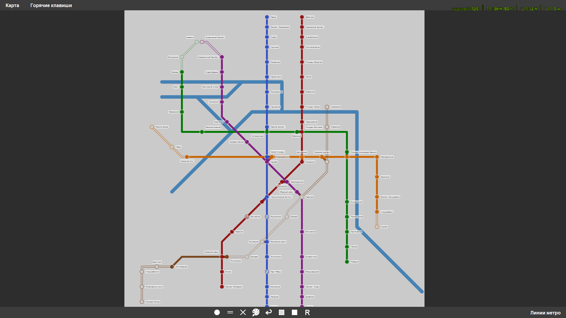
Task: Click the Кудрово outlined station node
Action: (377, 227)
